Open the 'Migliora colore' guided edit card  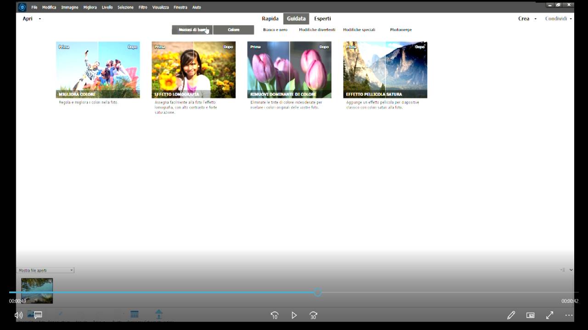coord(98,70)
